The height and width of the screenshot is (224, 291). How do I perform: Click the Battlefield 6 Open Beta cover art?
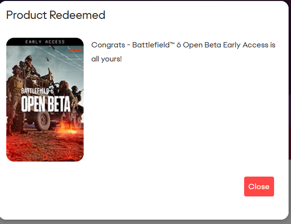(45, 100)
